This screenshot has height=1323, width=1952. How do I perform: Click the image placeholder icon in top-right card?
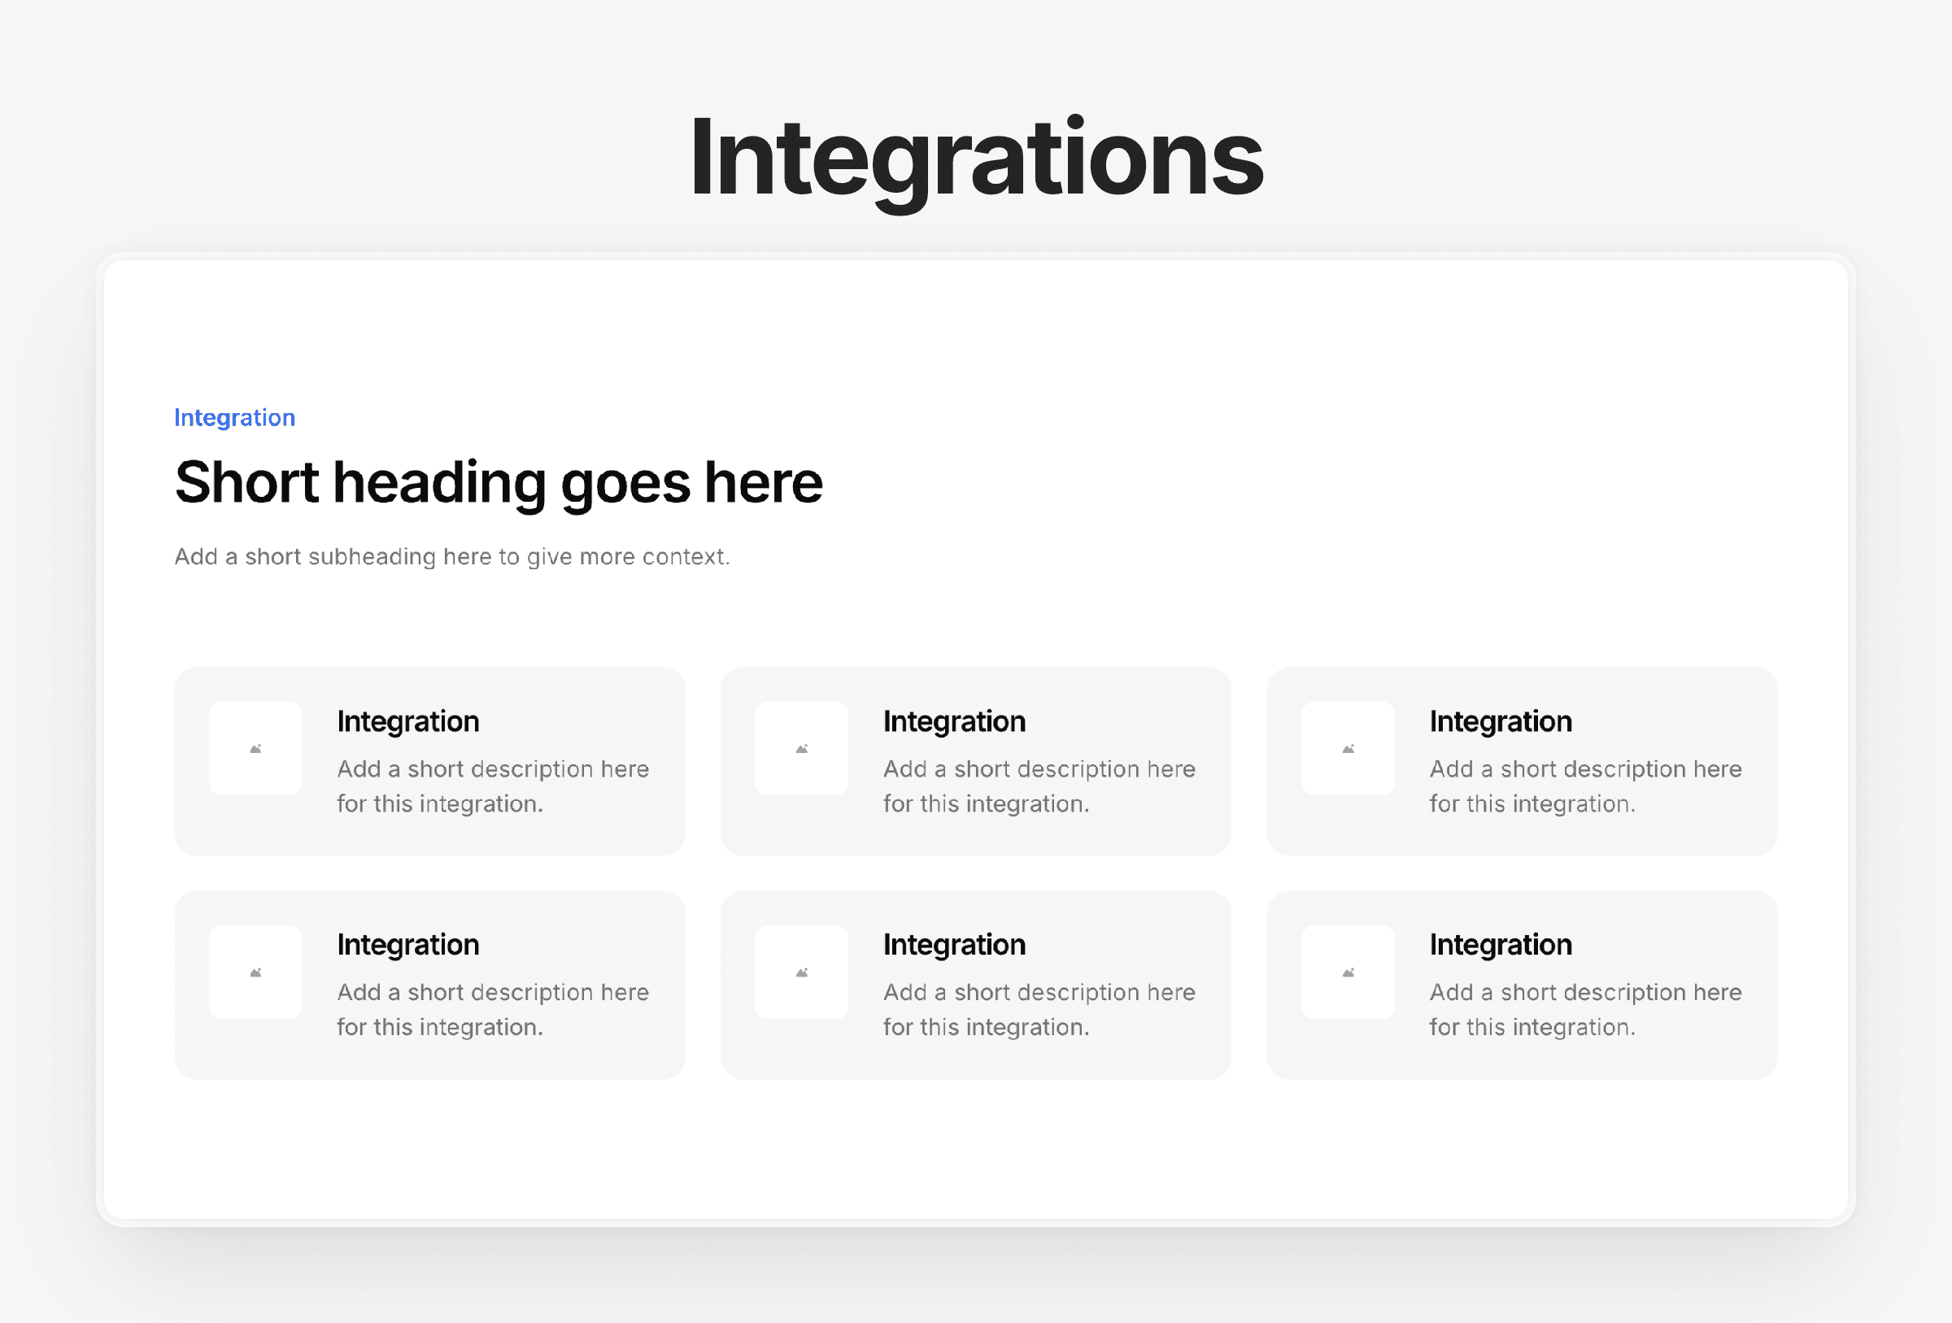click(x=1348, y=748)
